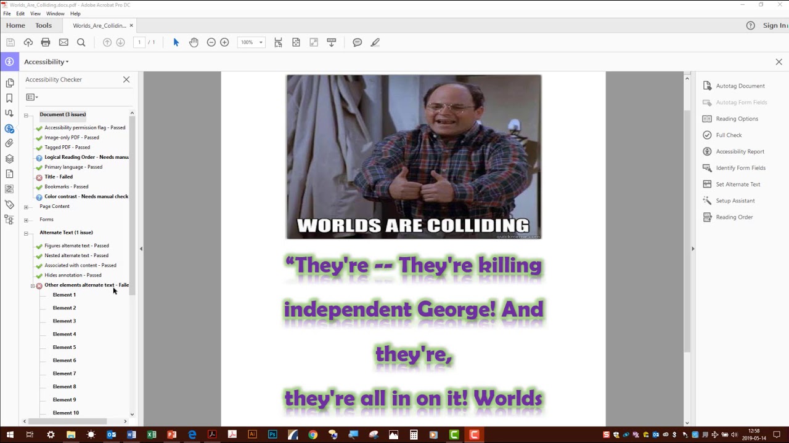
Task: Click the fit width scrolling icon
Action: (279, 42)
